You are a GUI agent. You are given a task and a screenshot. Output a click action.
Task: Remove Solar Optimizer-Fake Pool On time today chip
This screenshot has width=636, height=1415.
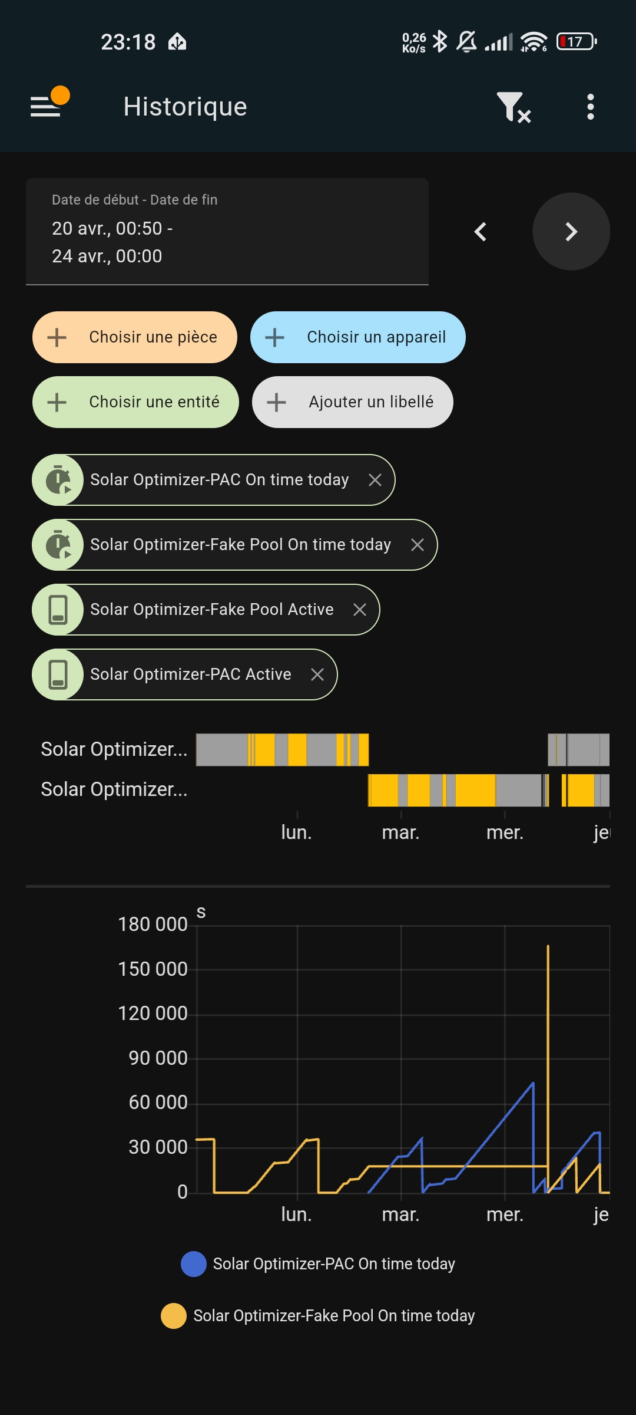[418, 545]
